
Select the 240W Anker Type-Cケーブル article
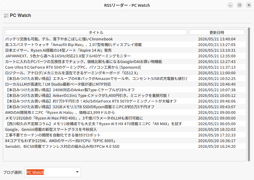point(125,90)
